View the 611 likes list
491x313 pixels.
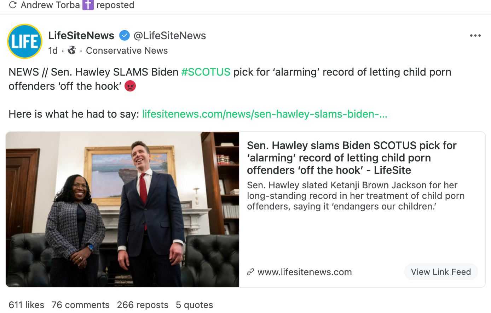click(x=27, y=305)
